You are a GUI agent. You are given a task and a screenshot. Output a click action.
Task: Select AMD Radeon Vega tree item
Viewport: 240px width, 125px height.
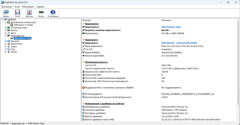pyautogui.click(x=22, y=38)
